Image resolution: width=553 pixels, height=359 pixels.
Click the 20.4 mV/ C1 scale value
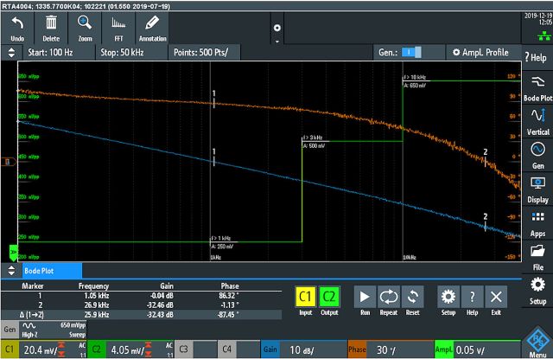pos(41,349)
